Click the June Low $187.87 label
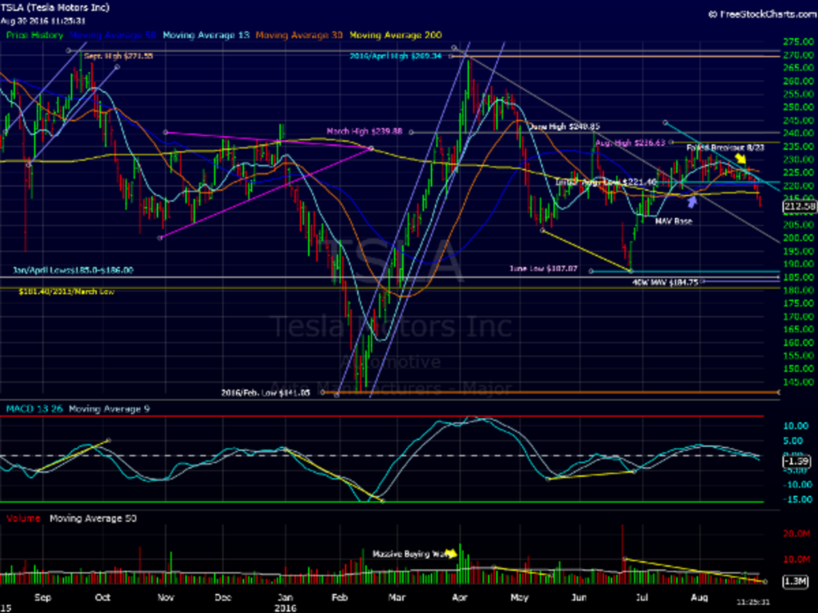The width and height of the screenshot is (818, 613). click(x=543, y=269)
